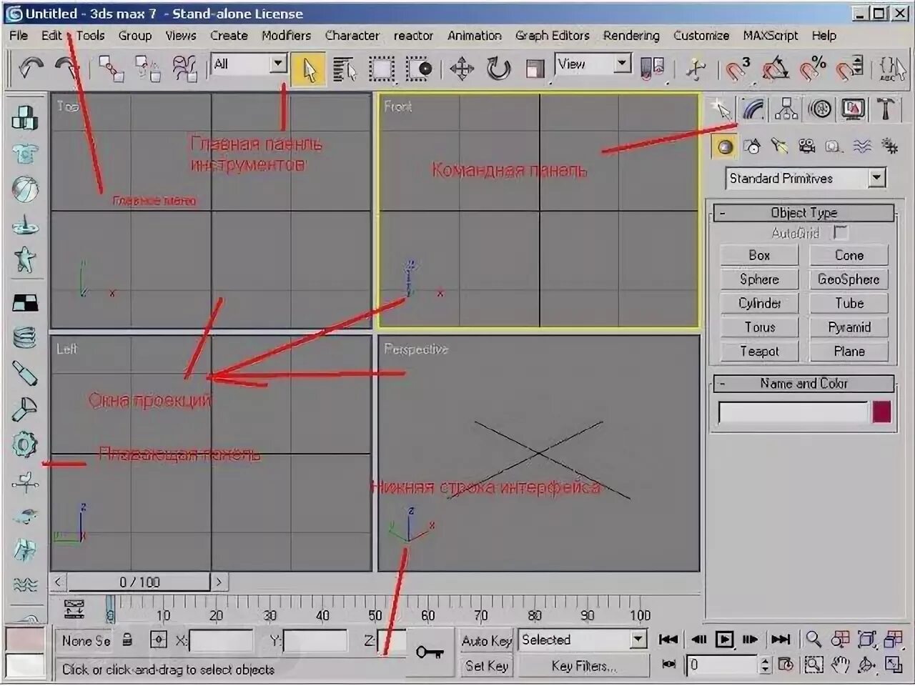
Task: Click the Use Pivot Point Center icon
Action: [x=653, y=69]
